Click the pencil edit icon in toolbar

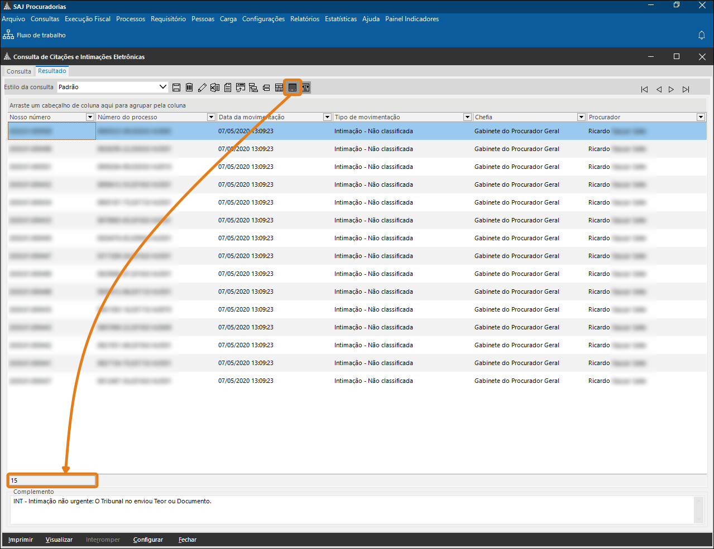click(202, 88)
